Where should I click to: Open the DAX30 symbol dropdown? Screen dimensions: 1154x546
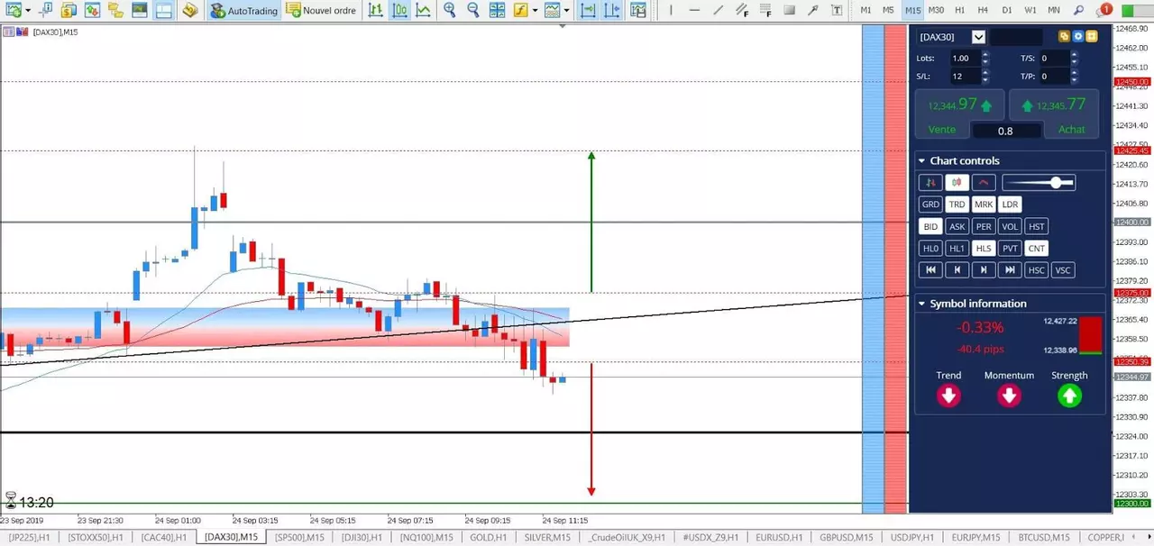[978, 37]
